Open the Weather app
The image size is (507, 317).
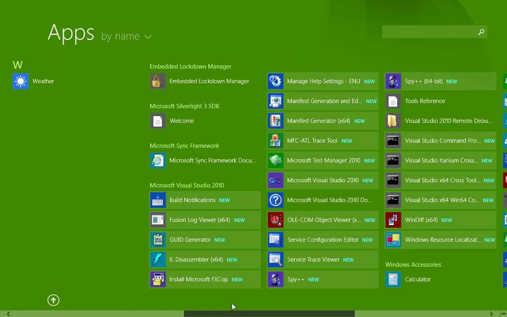point(33,81)
